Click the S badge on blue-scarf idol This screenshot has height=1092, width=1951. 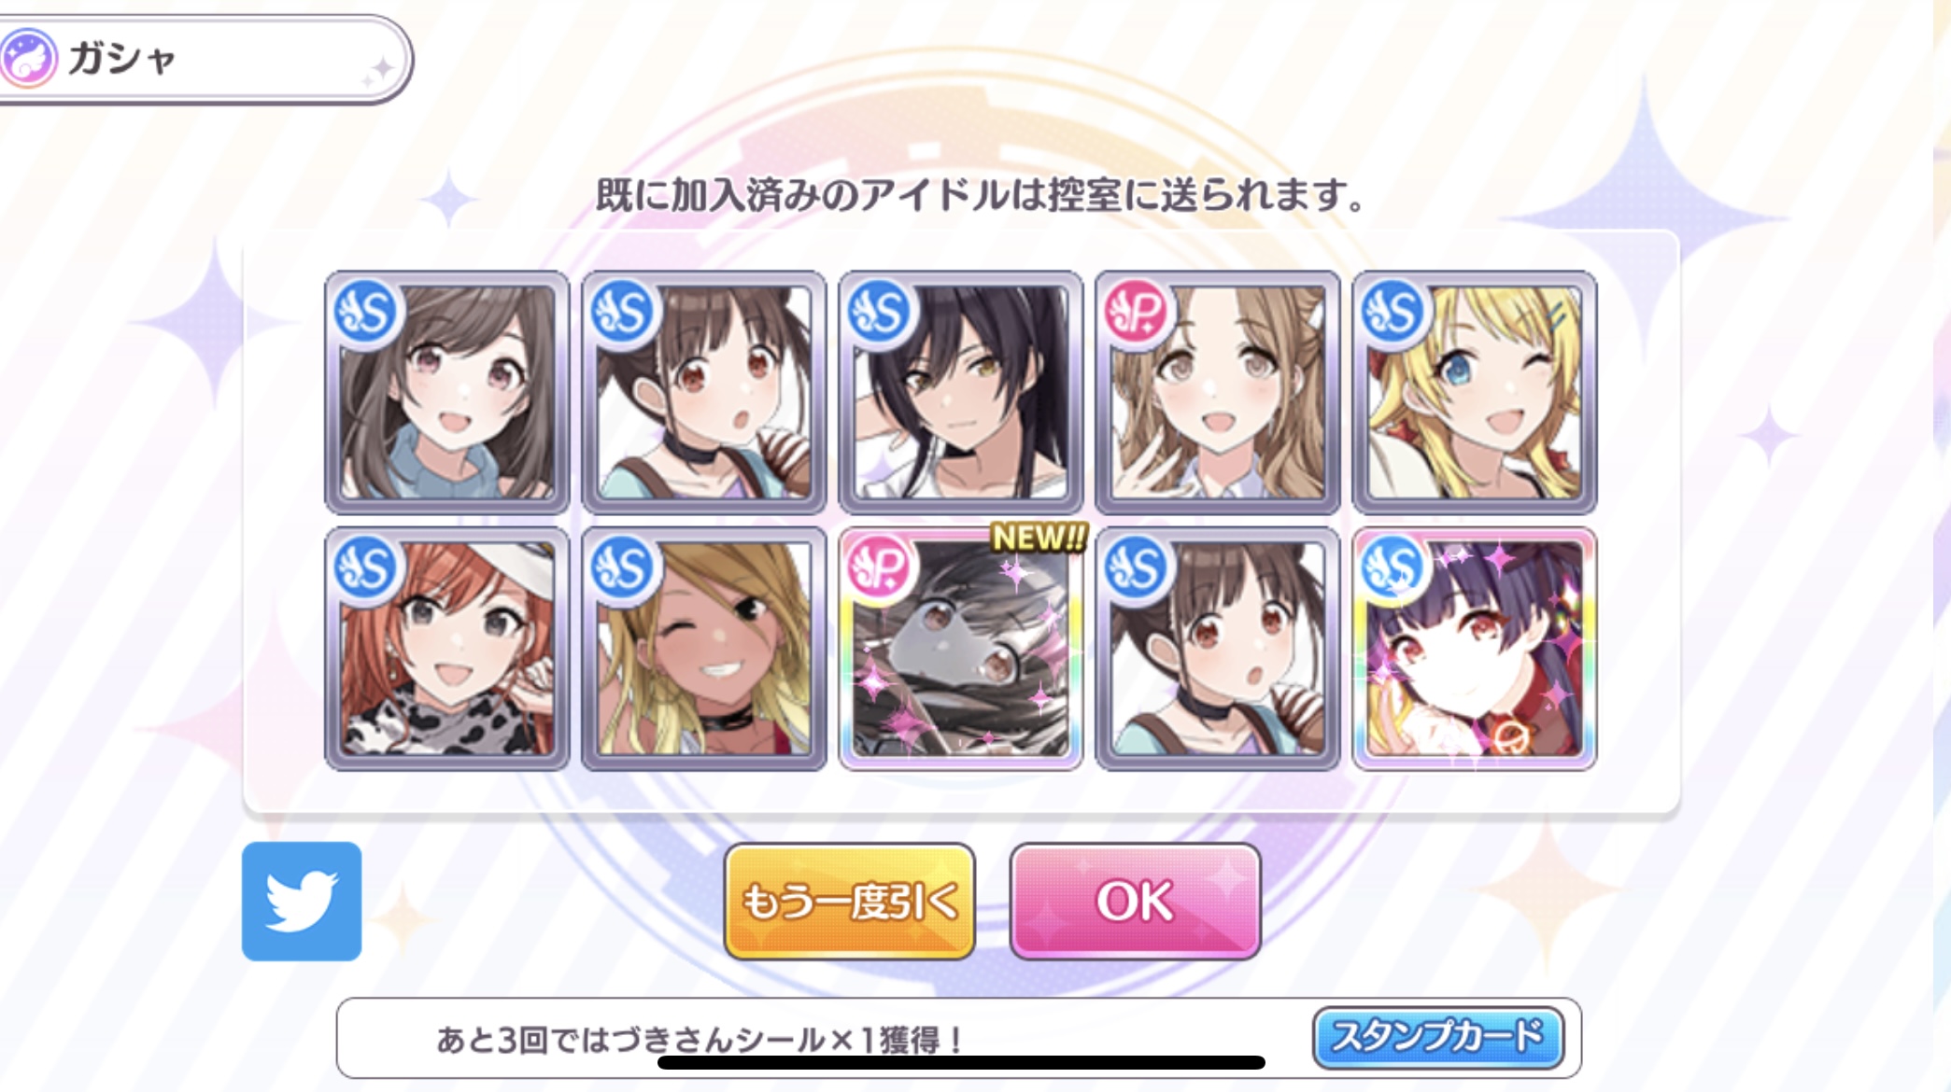366,313
